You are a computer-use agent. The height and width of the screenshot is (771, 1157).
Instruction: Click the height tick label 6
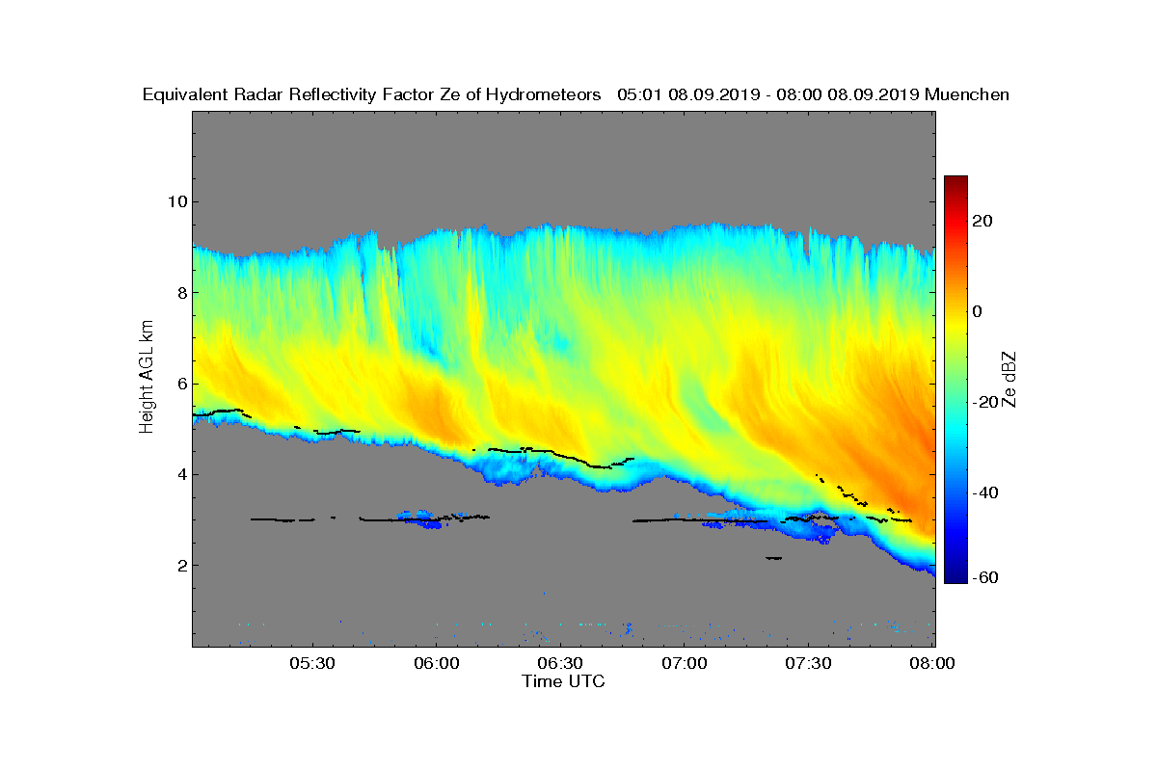(180, 384)
